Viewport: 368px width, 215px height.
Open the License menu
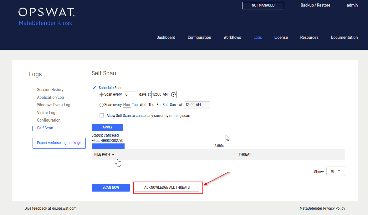(x=281, y=37)
